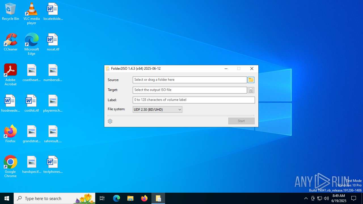Open Recycle Bin desktop icon
The height and width of the screenshot is (204, 363).
click(10, 12)
